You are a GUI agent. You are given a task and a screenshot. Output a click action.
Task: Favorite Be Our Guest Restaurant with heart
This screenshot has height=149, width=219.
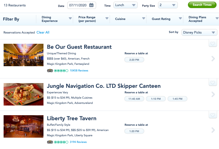tap(213, 43)
